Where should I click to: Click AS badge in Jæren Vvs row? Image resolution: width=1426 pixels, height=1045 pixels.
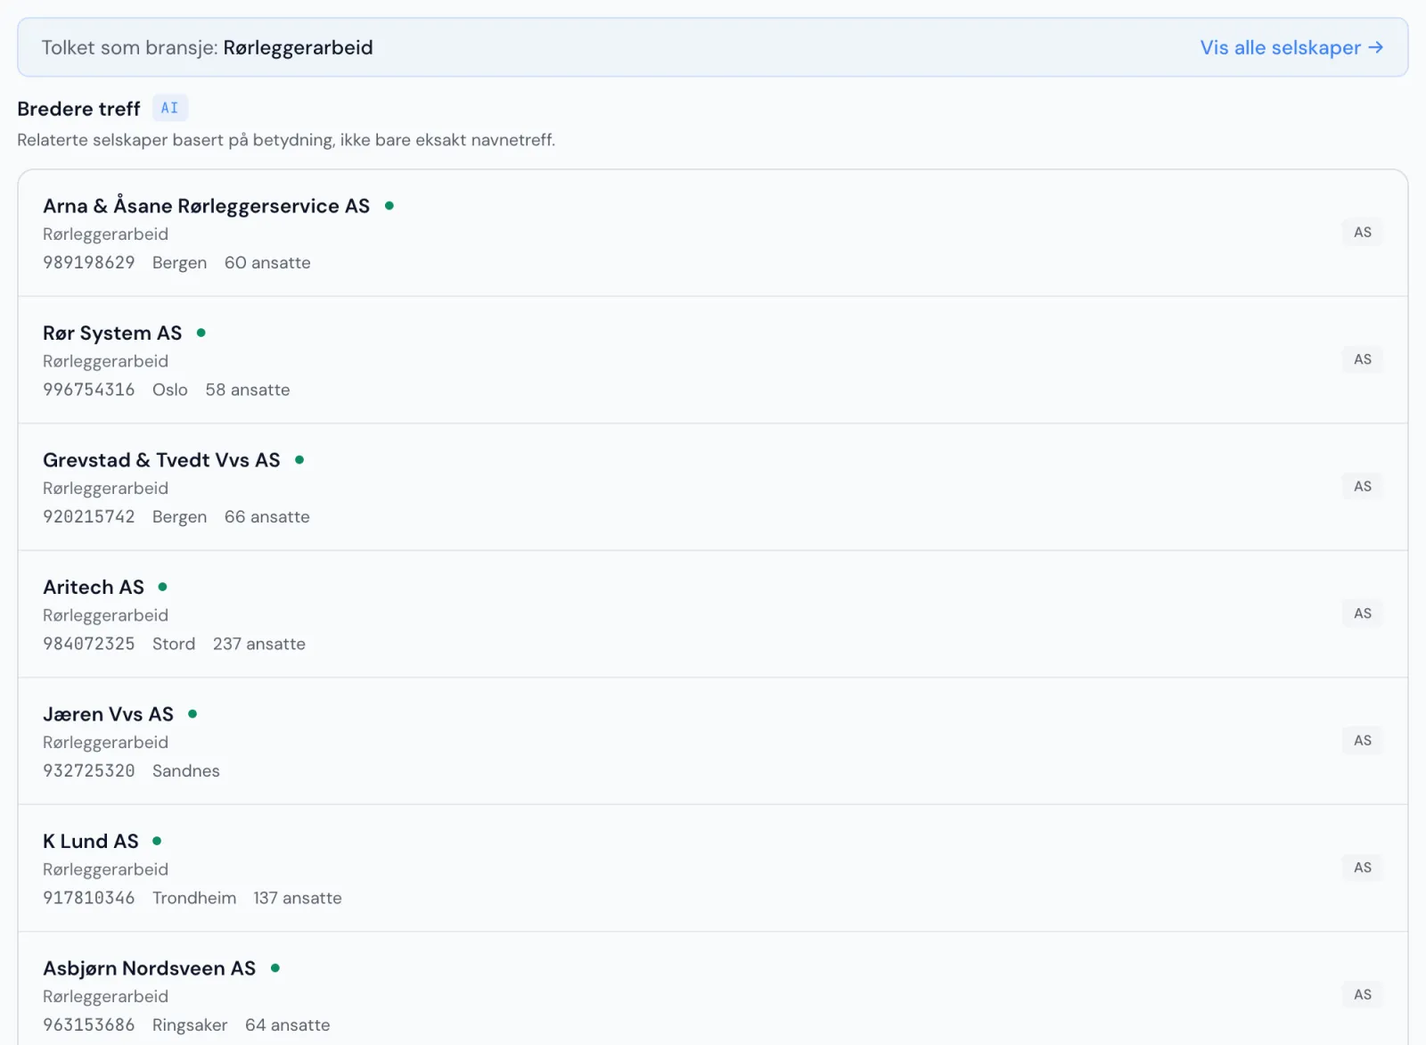1363,741
